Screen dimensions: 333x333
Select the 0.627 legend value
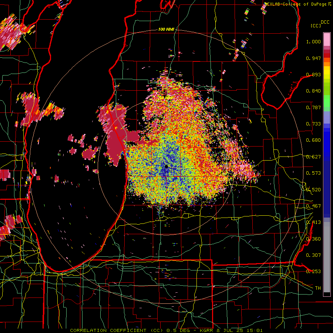[x=313, y=157]
